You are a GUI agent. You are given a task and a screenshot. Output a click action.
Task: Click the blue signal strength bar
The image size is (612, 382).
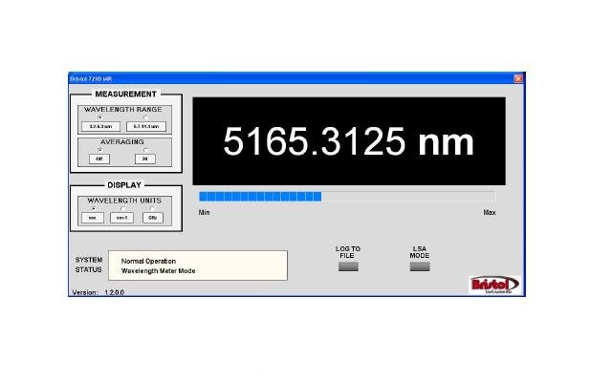click(x=260, y=196)
